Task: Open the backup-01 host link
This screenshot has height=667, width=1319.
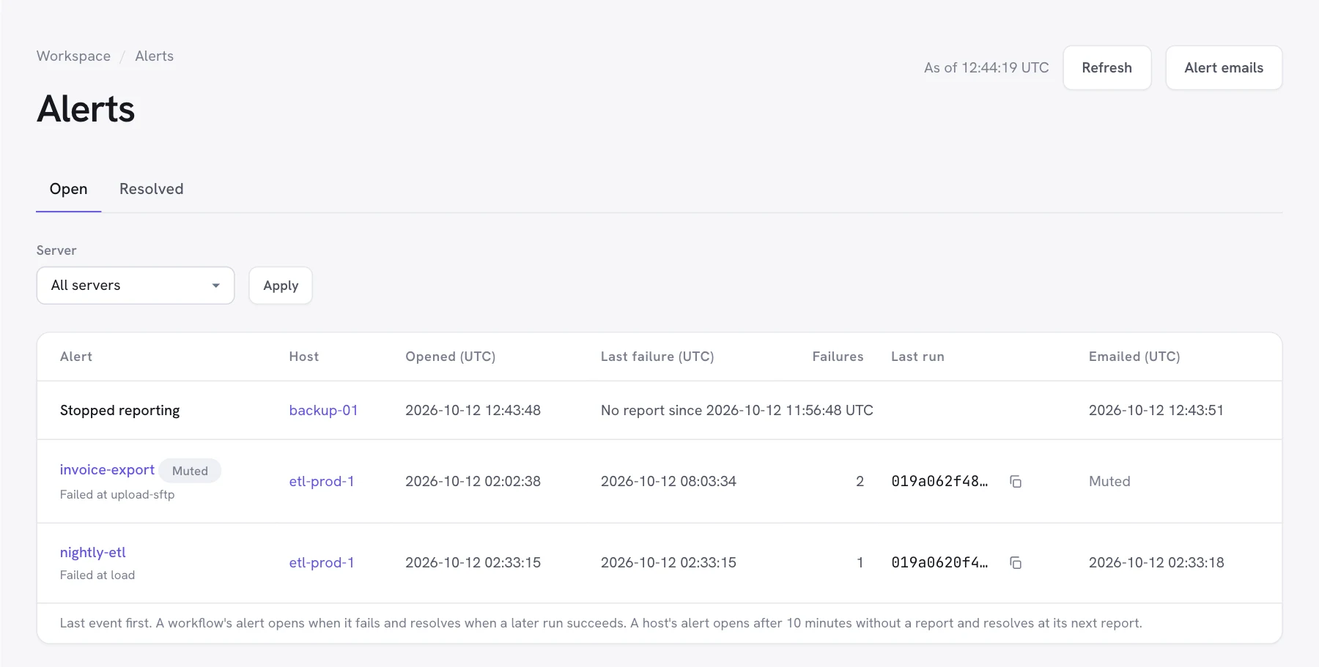Action: click(323, 411)
